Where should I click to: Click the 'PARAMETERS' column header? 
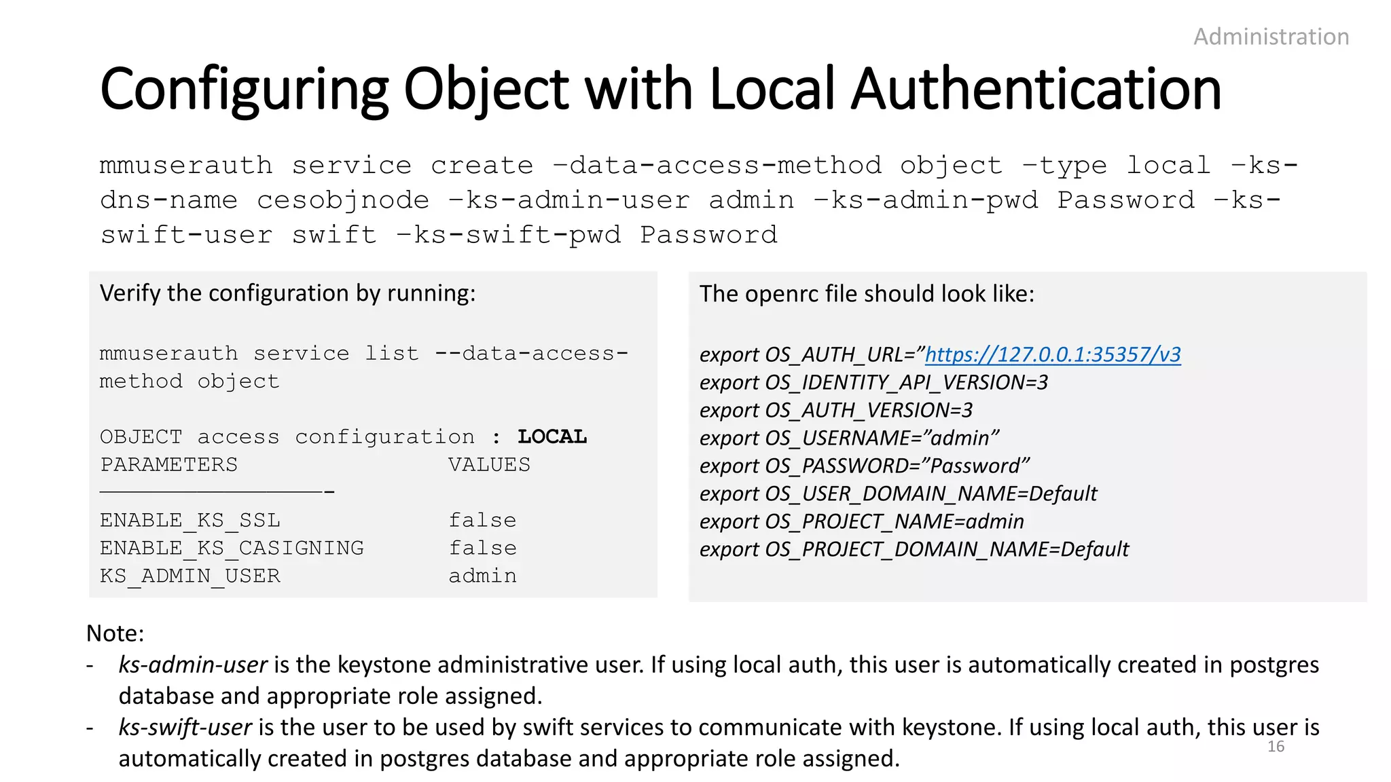(169, 465)
